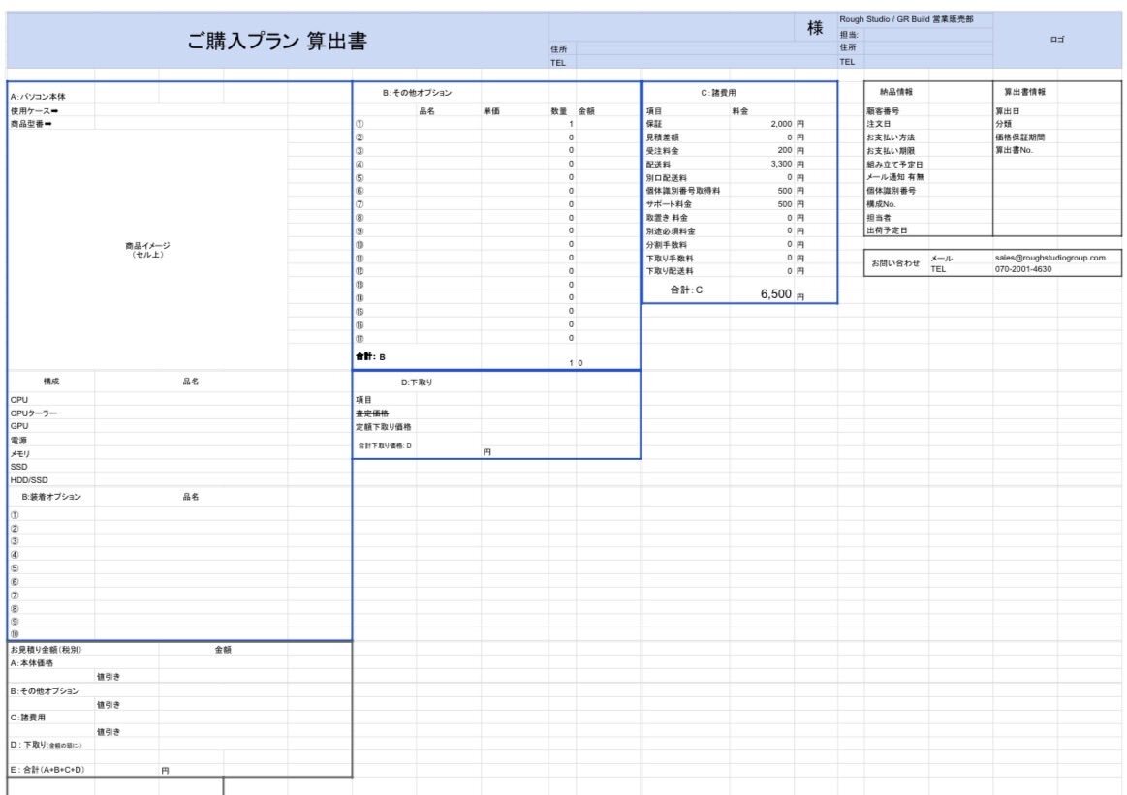Select the 商品イメージ placeholder cell
The height and width of the screenshot is (795, 1127).
(147, 250)
